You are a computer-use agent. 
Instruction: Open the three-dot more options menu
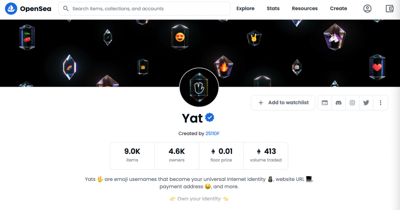[380, 103]
